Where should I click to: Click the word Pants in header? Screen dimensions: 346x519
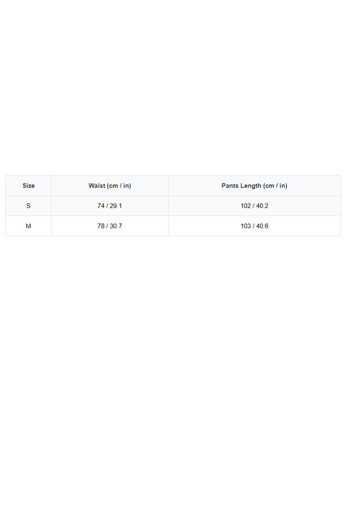pos(230,186)
